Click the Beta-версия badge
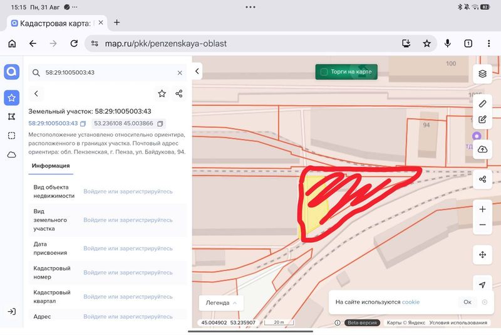The image size is (501, 335). (x=362, y=322)
